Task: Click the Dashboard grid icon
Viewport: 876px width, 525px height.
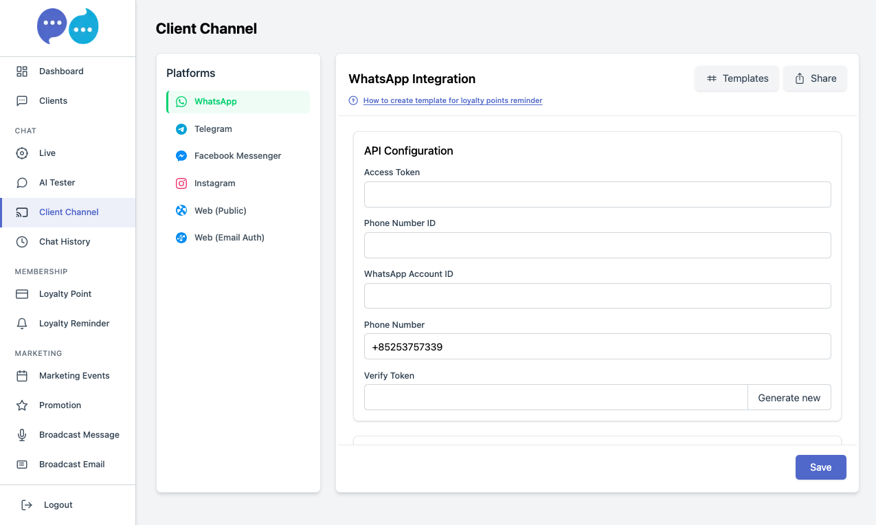Action: pyautogui.click(x=22, y=71)
